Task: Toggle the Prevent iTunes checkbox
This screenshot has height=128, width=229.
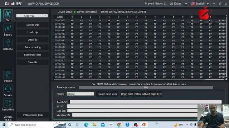Action: [x=165, y=4]
